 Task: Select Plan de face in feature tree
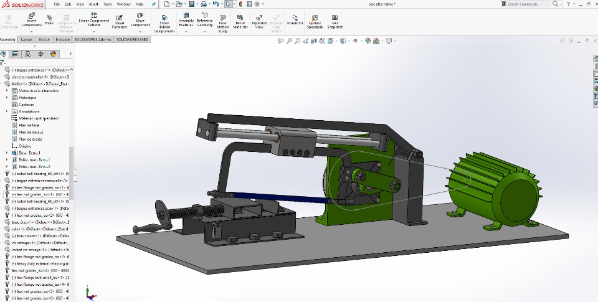coord(29,125)
